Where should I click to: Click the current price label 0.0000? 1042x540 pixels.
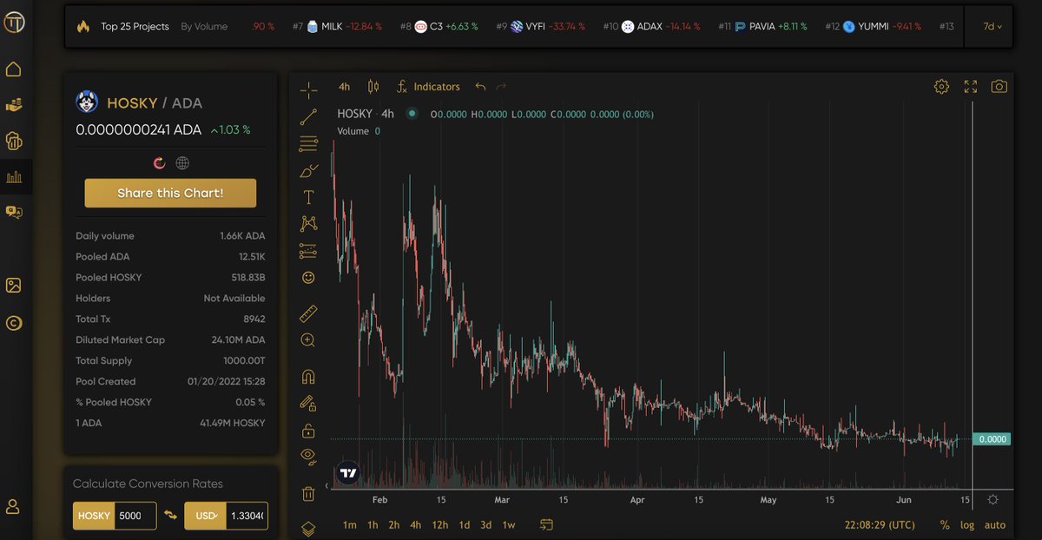(992, 439)
